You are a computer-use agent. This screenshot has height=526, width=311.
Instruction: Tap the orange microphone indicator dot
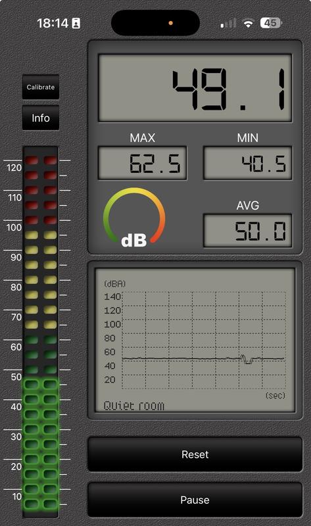[x=171, y=23]
